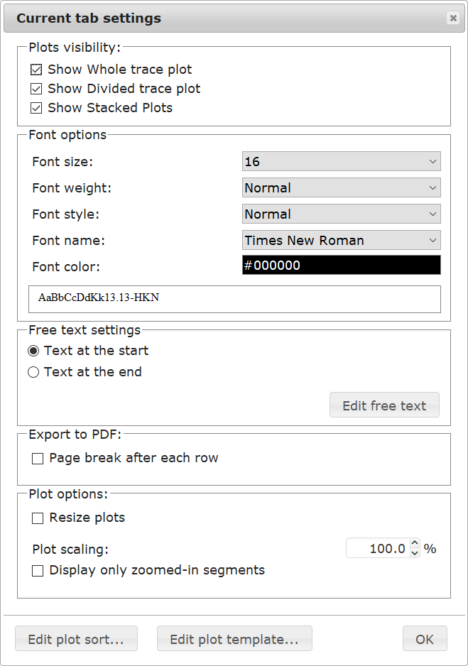Enable Display only zoomed-in segments
Viewport: 468px width, 666px height.
tap(38, 571)
